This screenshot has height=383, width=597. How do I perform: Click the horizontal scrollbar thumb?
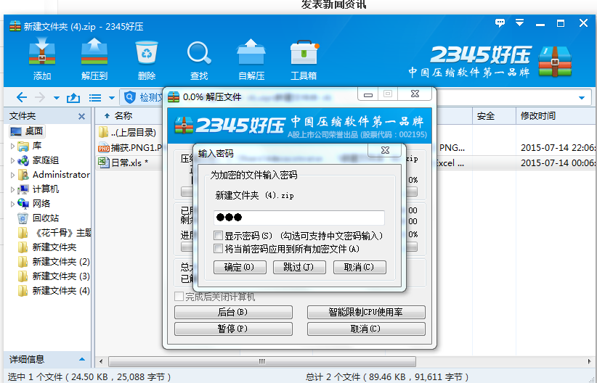tap(262, 361)
